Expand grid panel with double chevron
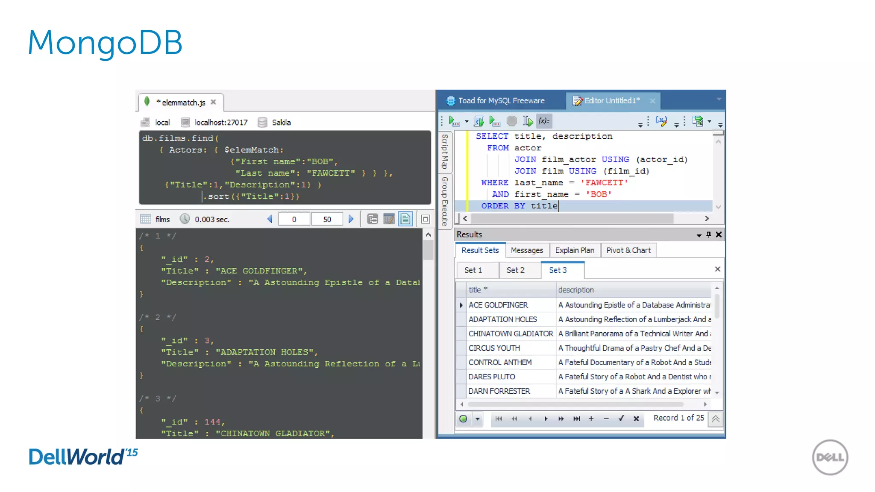The width and height of the screenshot is (875, 492). click(x=716, y=419)
